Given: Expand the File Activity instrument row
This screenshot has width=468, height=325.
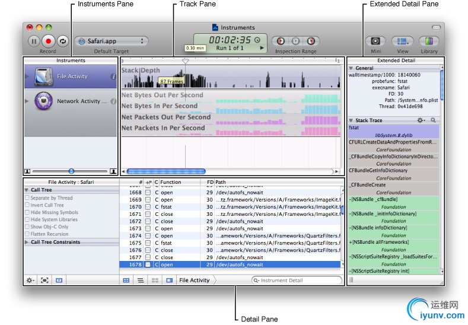Looking at the screenshot, I should (x=27, y=77).
